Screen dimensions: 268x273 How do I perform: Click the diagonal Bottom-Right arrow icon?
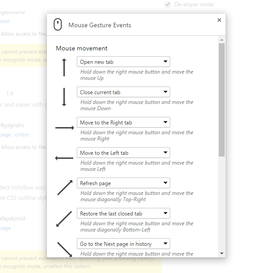pos(64,248)
